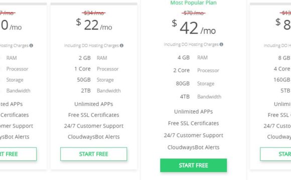Click crossed-out $34/mo price
Viewport: 291px width, 180px height.
point(93,13)
